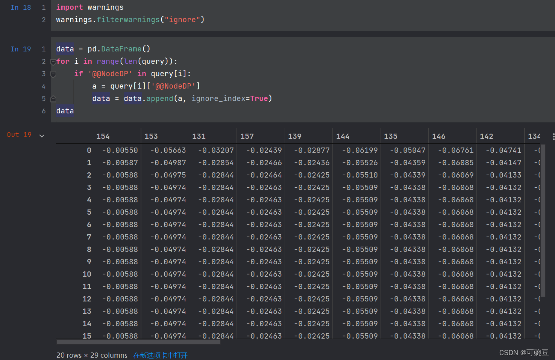
Task: Select column header 135
Action: tap(391, 136)
